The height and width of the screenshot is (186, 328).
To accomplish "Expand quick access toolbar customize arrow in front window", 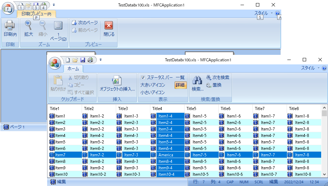I will point(100,60).
